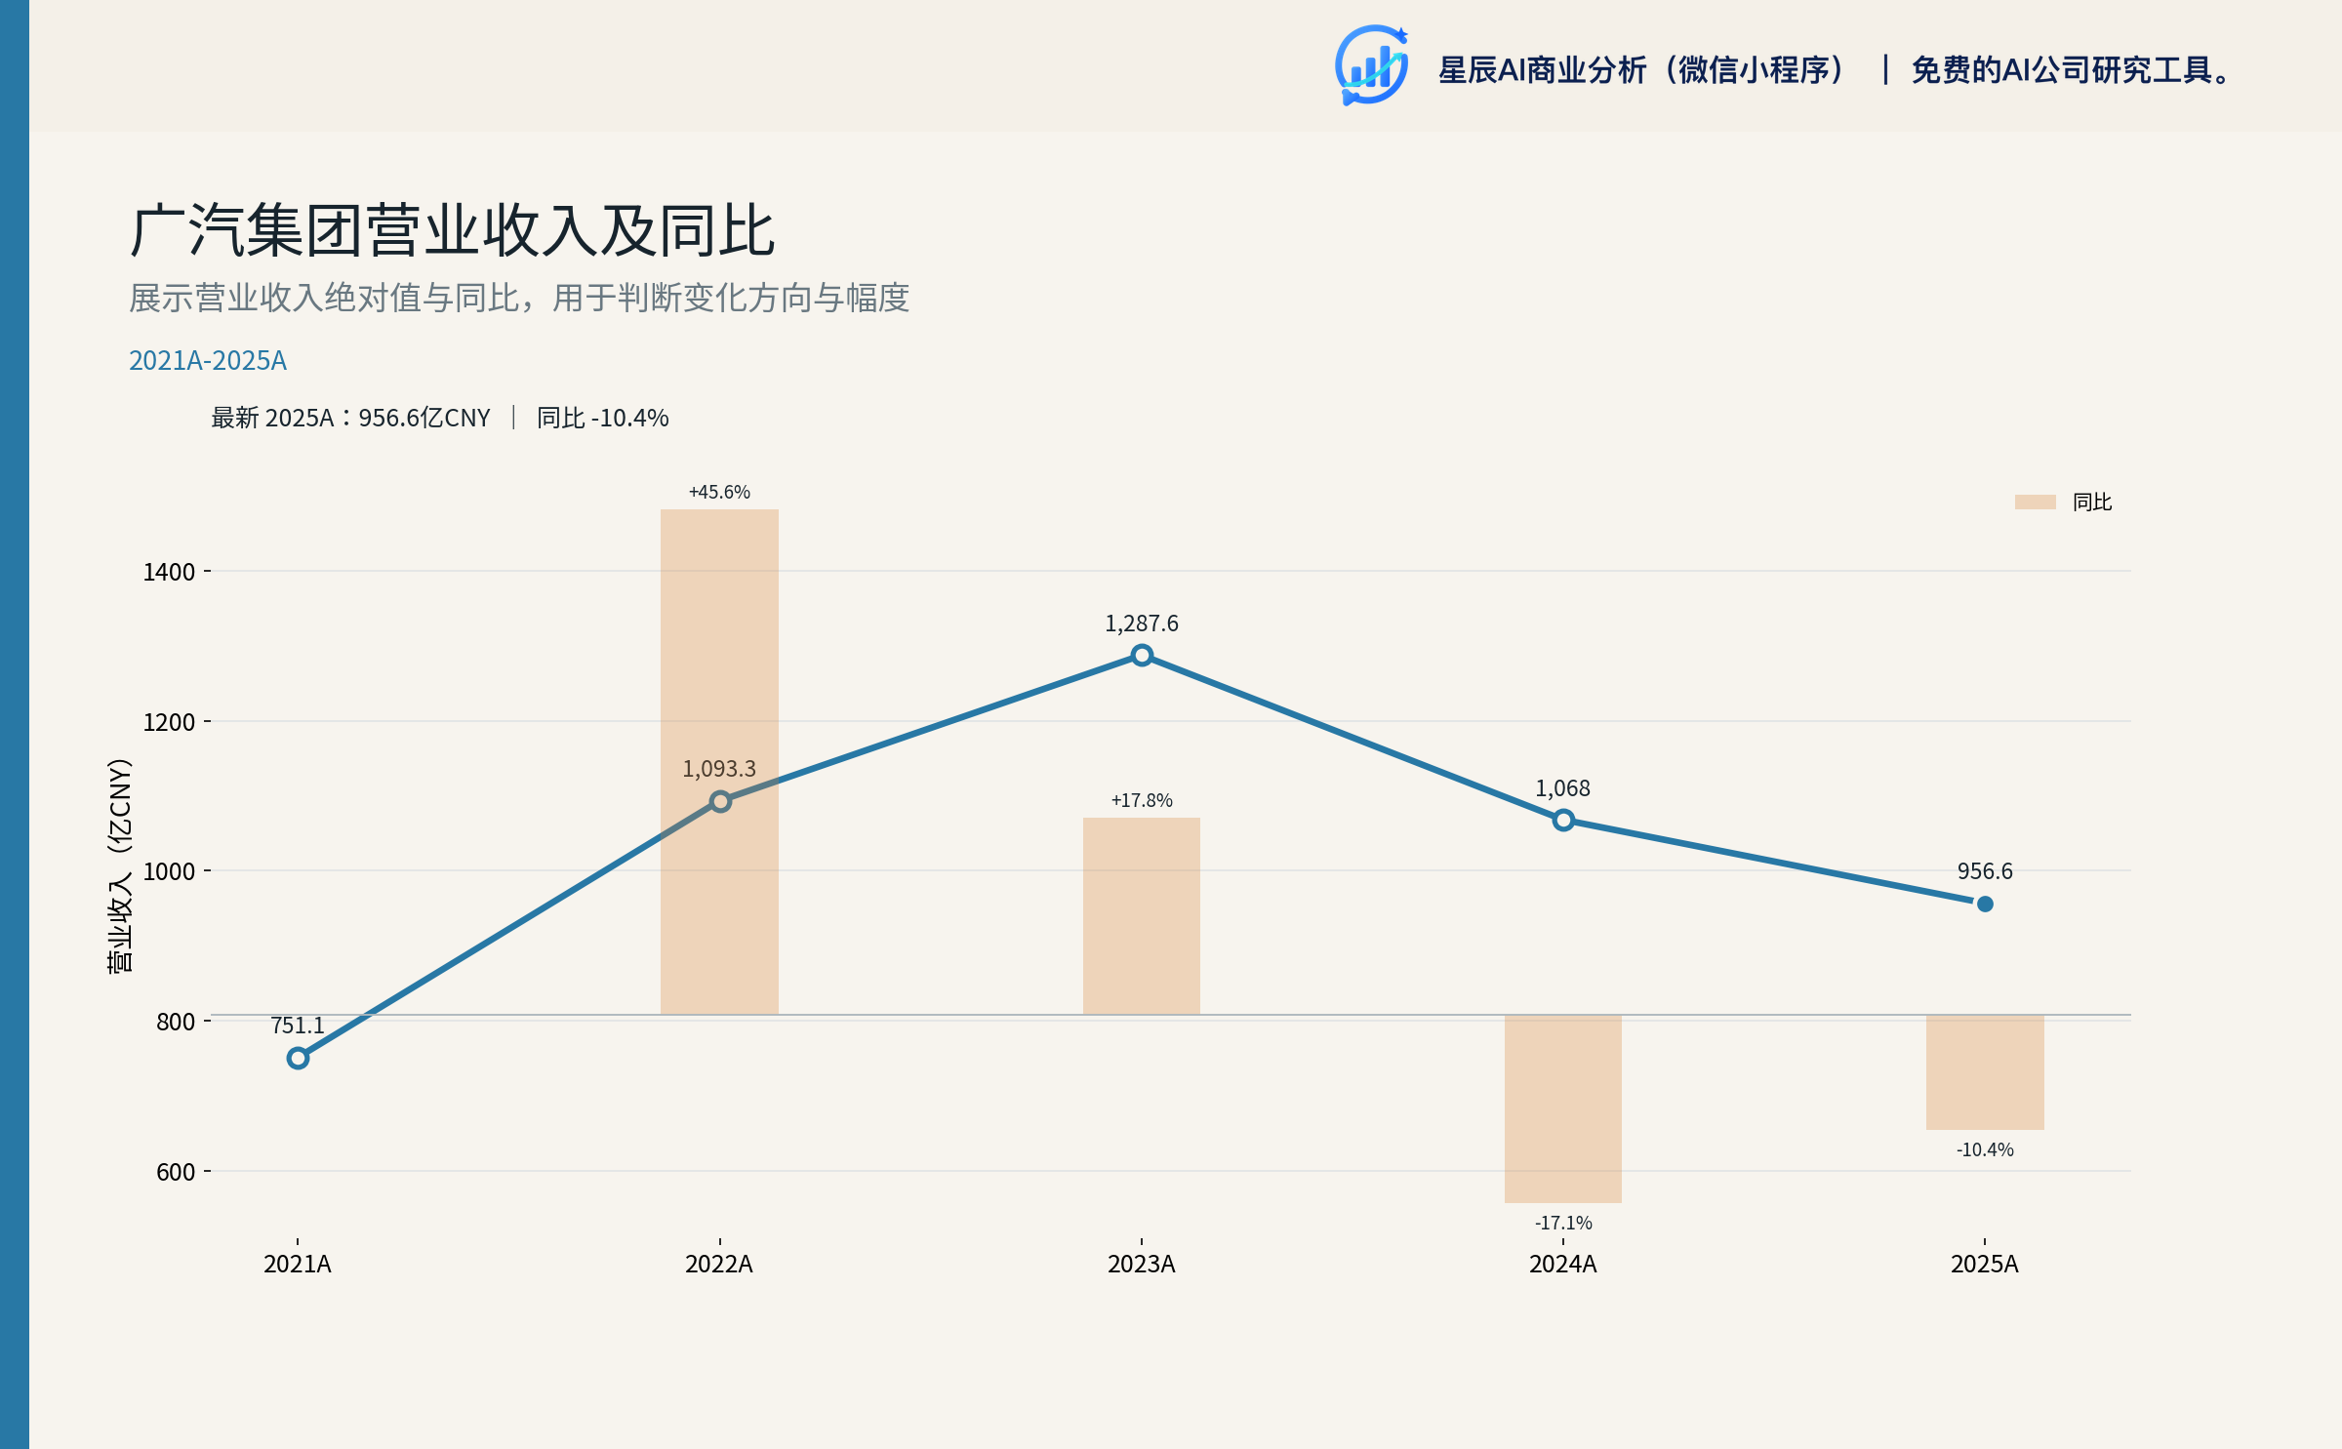The image size is (2342, 1449).
Task: Click the 1,068 value label
Action: [x=1563, y=788]
